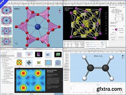The image size is (126, 95).
Task: Click Axes in the Copper window toolbar
Action: (72, 3)
